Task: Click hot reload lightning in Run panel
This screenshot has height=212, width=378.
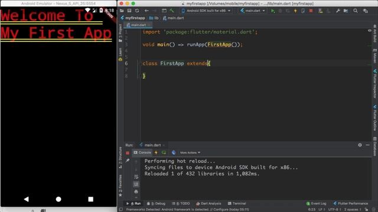Action: 156,153
